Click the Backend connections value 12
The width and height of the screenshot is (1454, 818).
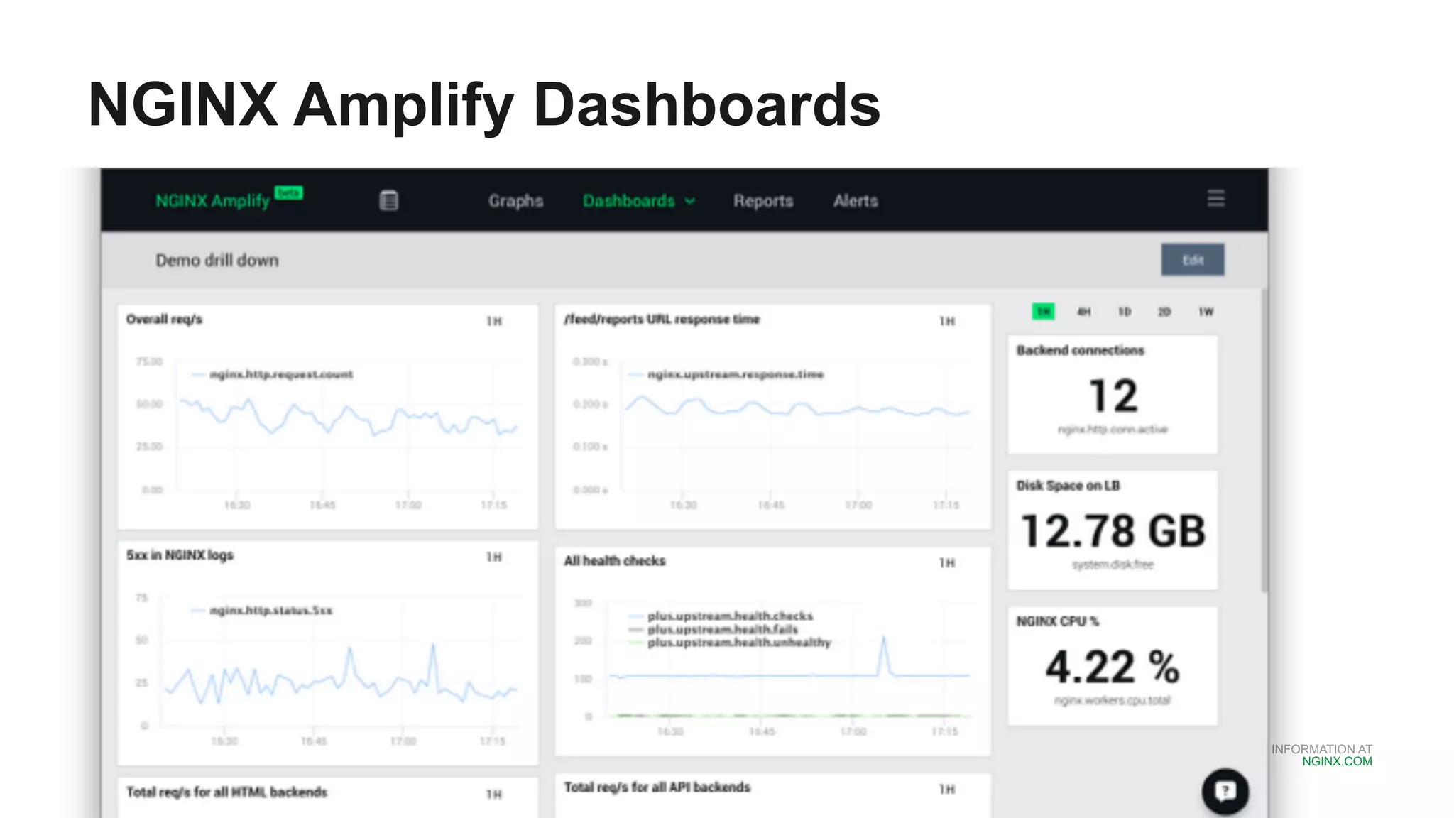[x=1113, y=396]
